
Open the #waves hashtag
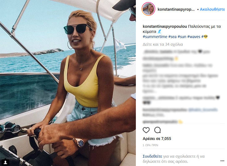tap(194, 37)
